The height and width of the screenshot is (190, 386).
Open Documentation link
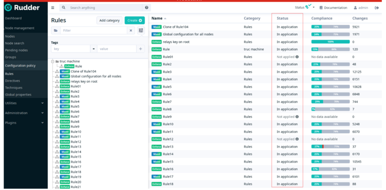[x=333, y=8]
